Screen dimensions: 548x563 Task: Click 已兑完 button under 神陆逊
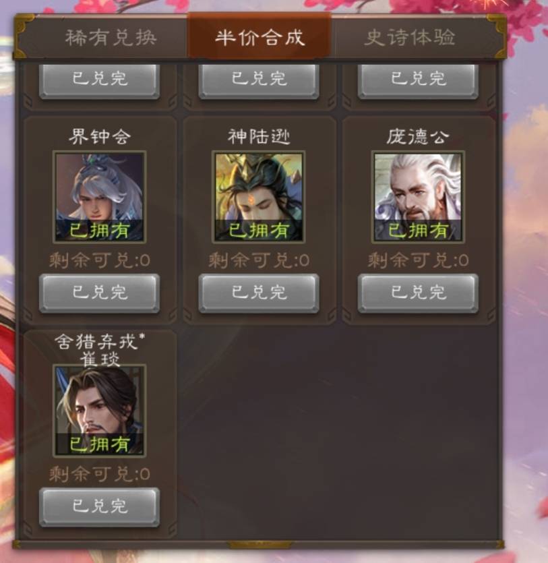[x=259, y=293]
